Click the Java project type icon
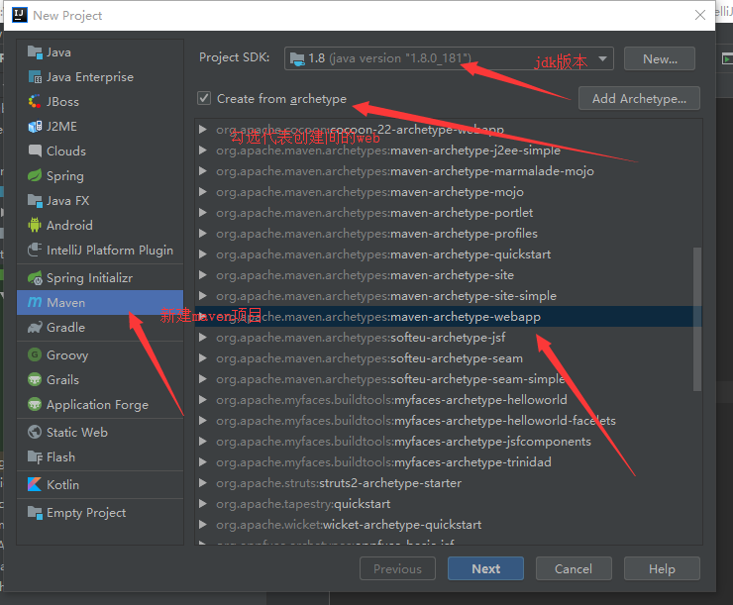This screenshot has width=733, height=605. click(35, 51)
